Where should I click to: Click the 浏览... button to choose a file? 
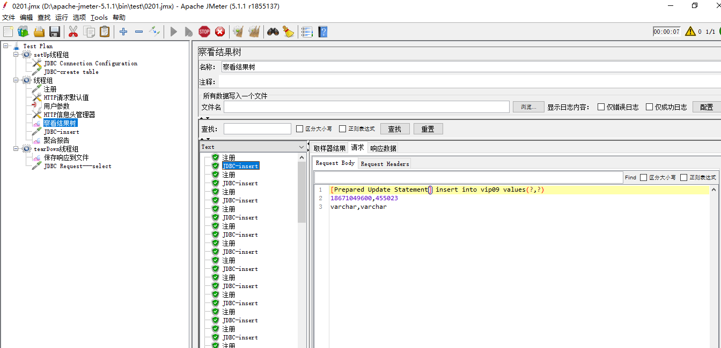[x=528, y=107]
